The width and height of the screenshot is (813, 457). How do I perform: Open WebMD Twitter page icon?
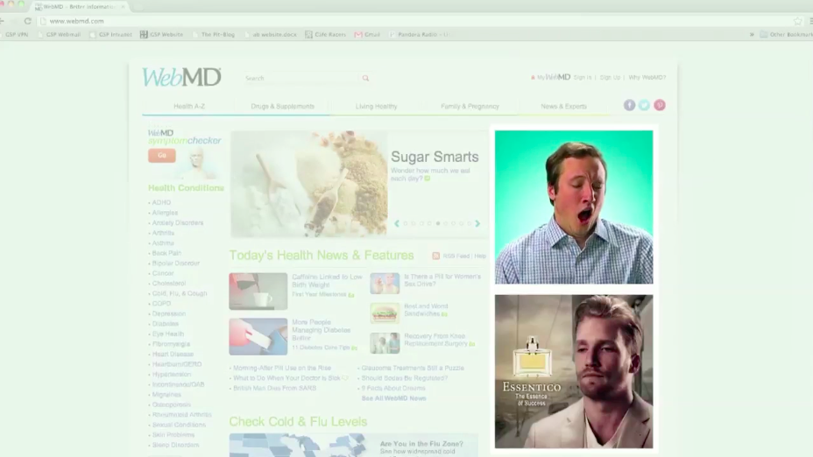(644, 105)
